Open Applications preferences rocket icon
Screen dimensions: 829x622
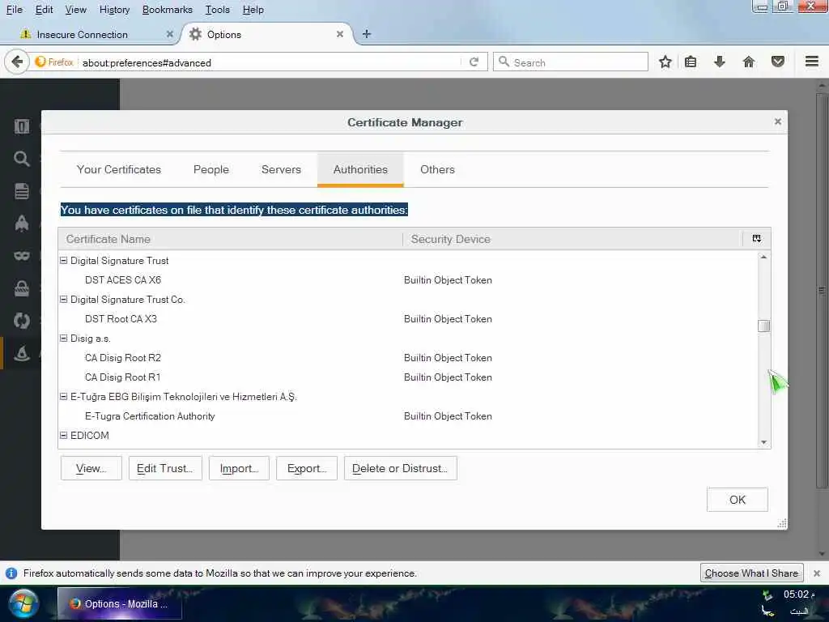coord(22,224)
